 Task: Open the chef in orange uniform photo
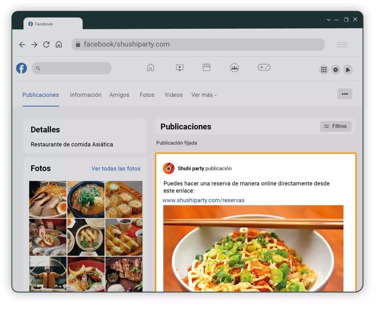pyautogui.click(x=48, y=274)
